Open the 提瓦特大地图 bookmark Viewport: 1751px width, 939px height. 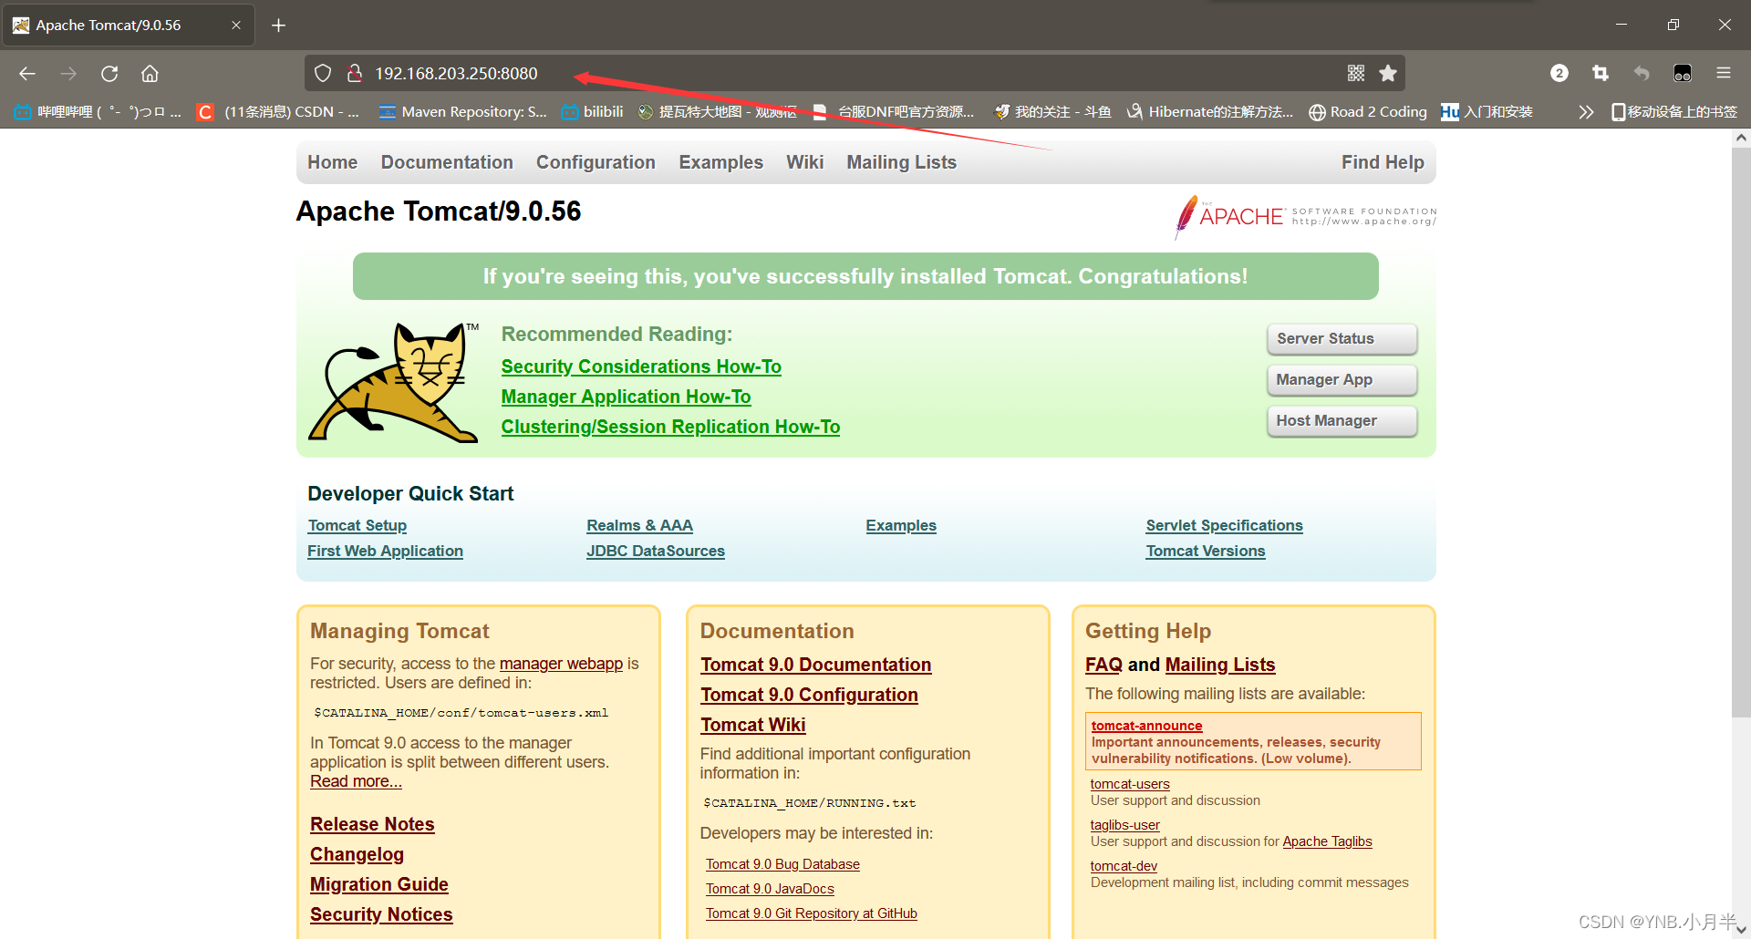tap(718, 112)
